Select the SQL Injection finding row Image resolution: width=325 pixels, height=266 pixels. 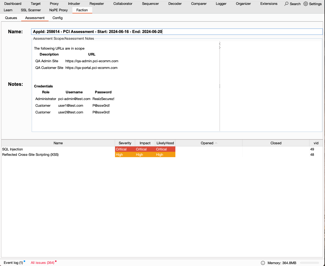[x=162, y=149]
